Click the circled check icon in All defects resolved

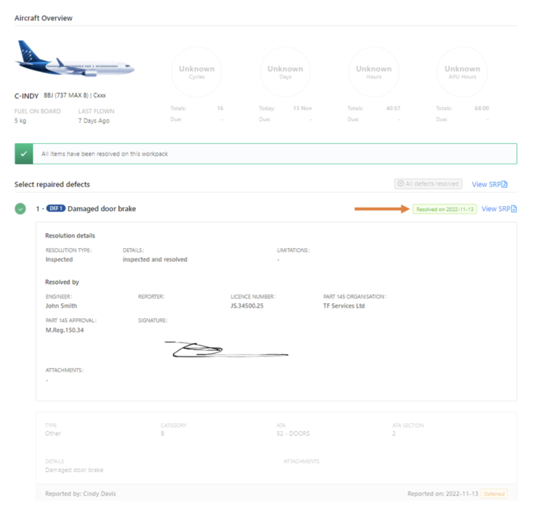pyautogui.click(x=400, y=184)
